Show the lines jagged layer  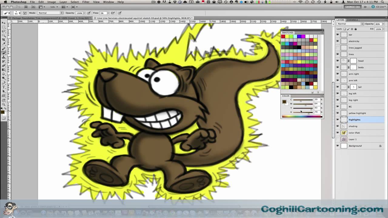point(338,48)
